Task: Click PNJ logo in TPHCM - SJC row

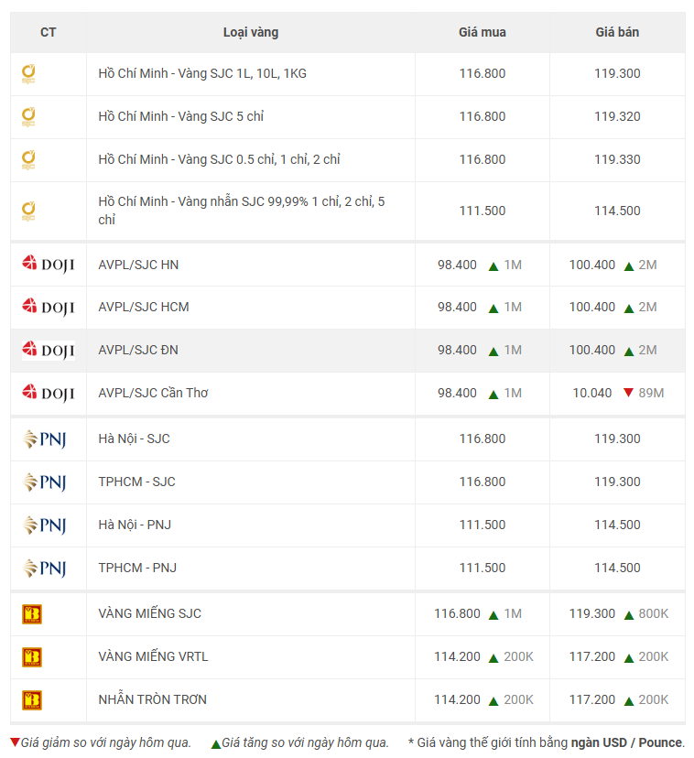Action: coord(45,482)
